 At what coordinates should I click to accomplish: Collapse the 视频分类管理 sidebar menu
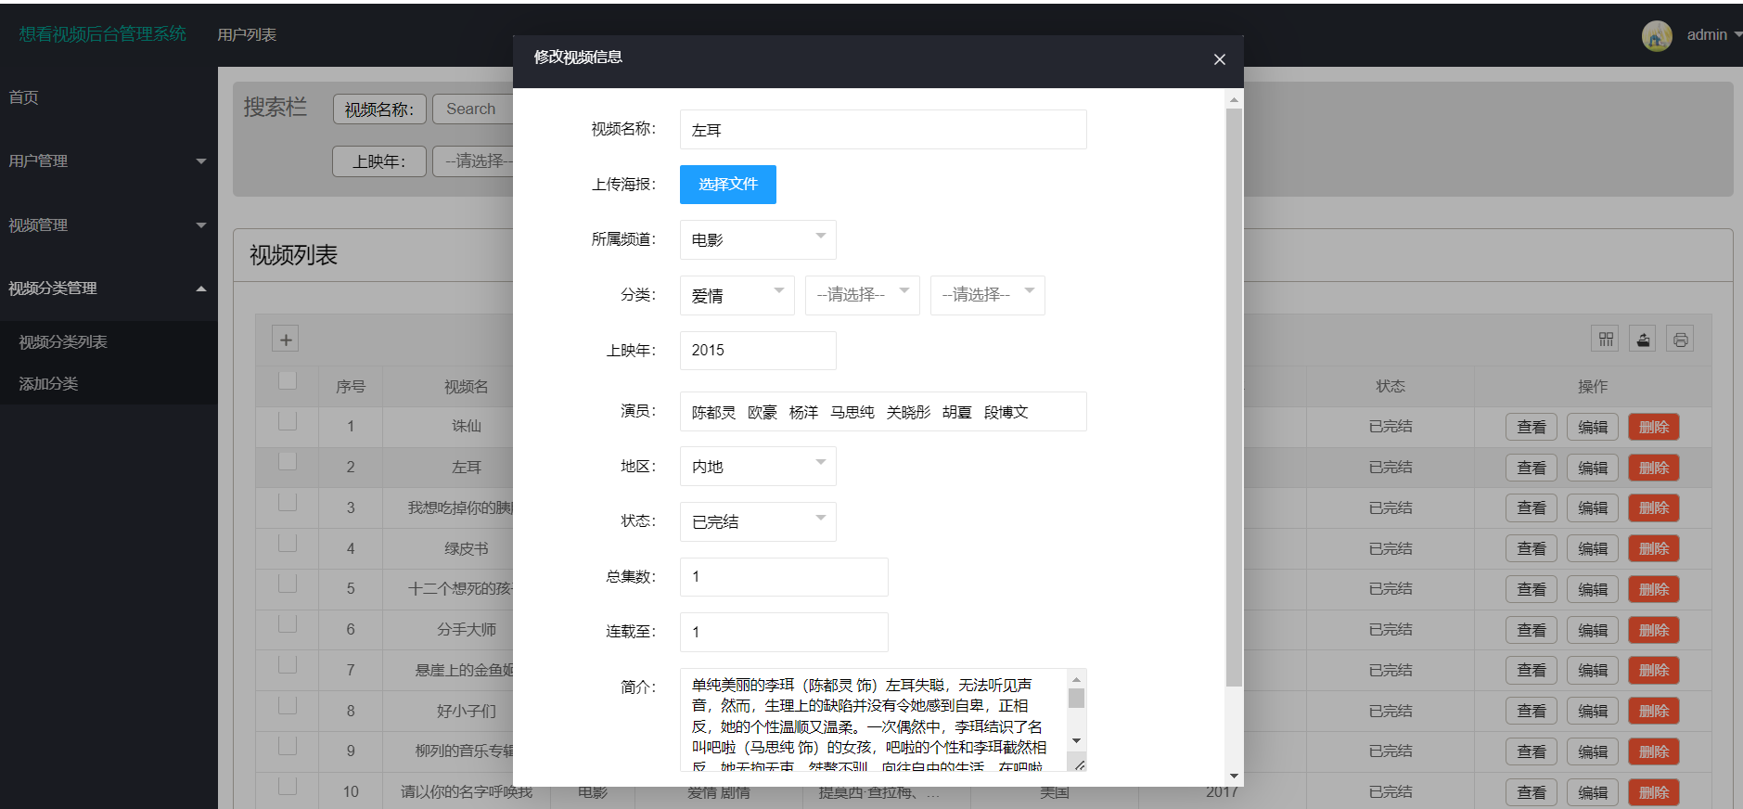[x=109, y=289]
